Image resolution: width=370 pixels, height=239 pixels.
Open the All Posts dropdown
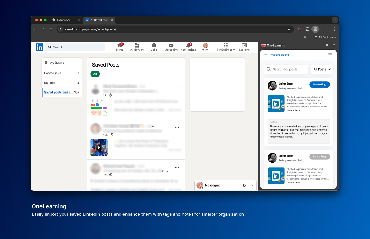point(322,69)
